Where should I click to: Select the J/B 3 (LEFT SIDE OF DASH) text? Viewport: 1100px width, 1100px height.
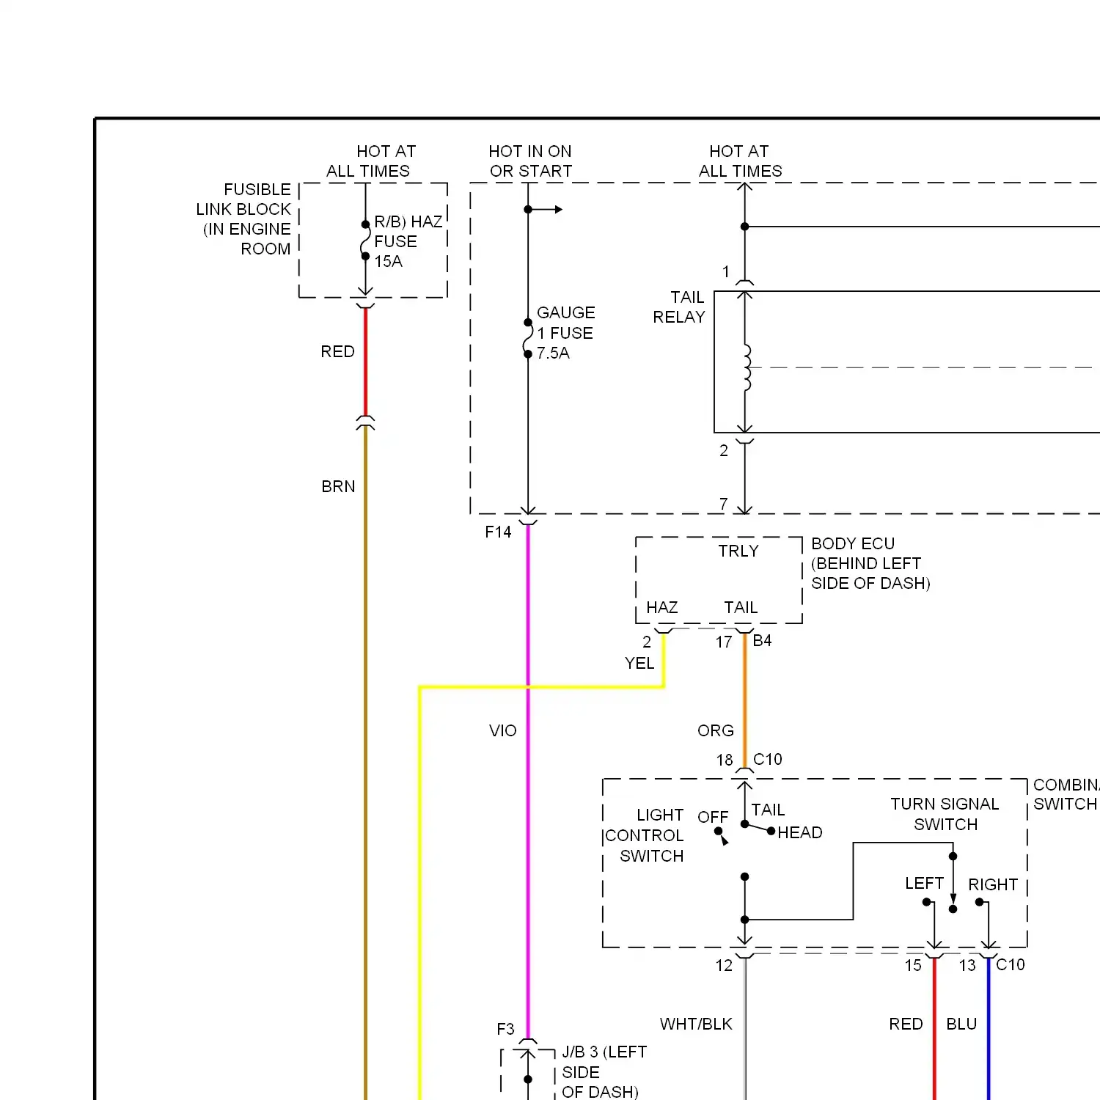point(604,1072)
